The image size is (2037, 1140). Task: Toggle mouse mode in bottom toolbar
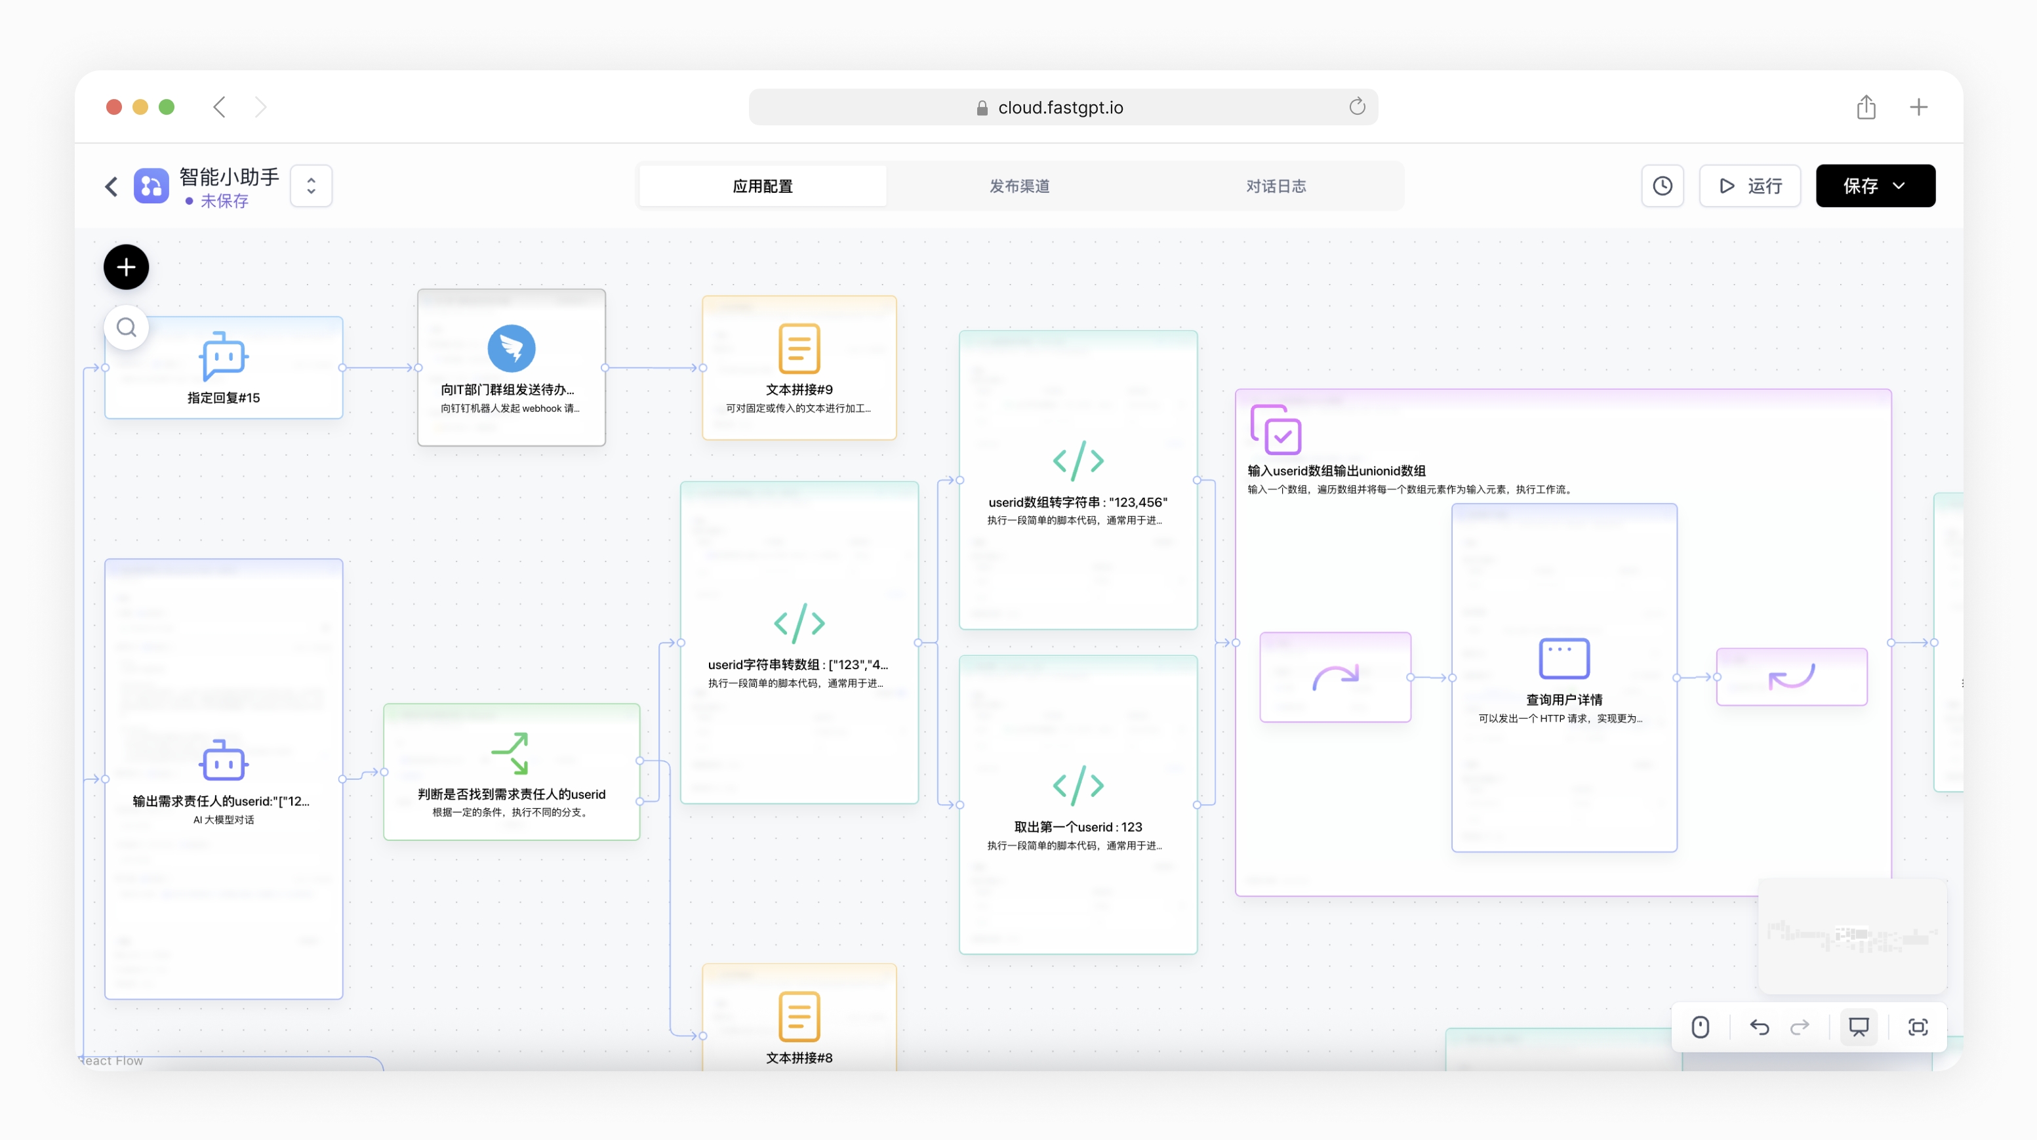click(x=1700, y=1027)
